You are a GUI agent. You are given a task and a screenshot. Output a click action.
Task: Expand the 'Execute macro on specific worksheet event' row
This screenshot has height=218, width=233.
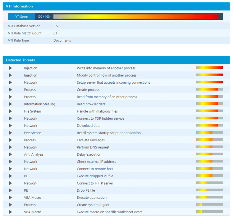(10, 212)
